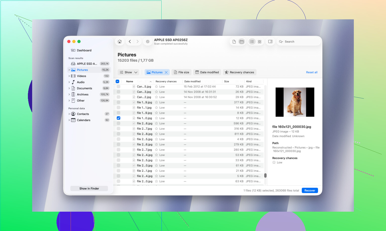Check the box for file 1...1.jpg
This screenshot has height=231, width=386.
118,108
